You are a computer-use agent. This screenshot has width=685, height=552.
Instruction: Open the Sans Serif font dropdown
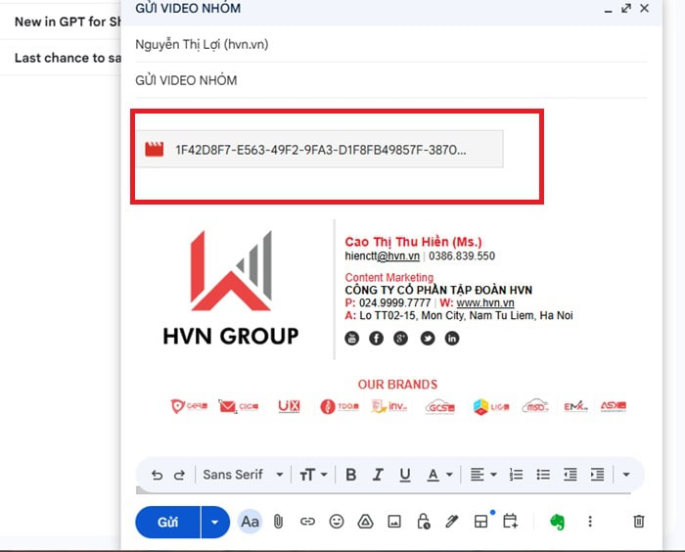[243, 475]
